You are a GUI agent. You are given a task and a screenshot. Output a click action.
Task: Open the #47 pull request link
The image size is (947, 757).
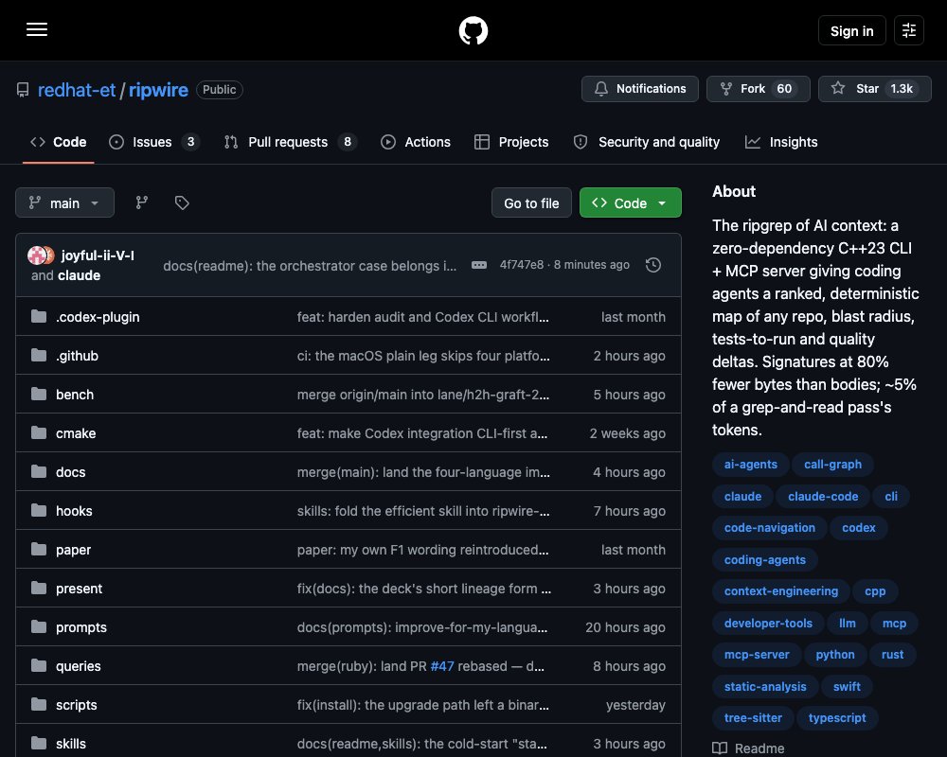point(441,666)
